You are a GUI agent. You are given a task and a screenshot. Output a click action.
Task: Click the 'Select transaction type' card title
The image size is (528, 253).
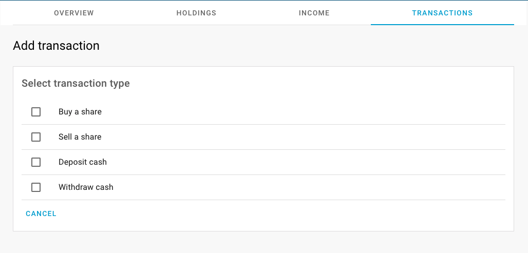point(76,84)
